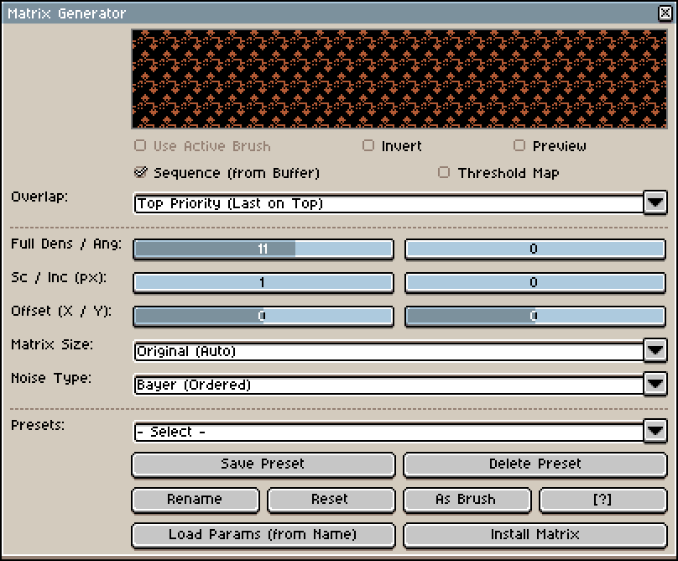Viewport: 678px width, 561px height.
Task: Click the Reset button
Action: tap(331, 500)
